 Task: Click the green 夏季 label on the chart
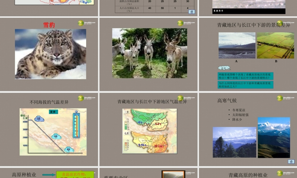pos(53,112)
